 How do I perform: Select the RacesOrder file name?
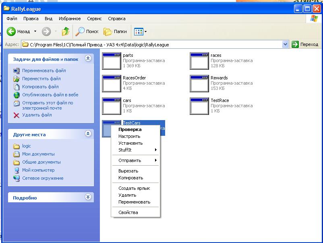coord(134,78)
